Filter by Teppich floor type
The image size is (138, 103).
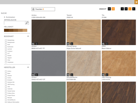tap(6, 58)
